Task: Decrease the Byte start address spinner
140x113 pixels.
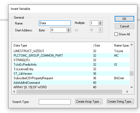Action: click(x=68, y=31)
